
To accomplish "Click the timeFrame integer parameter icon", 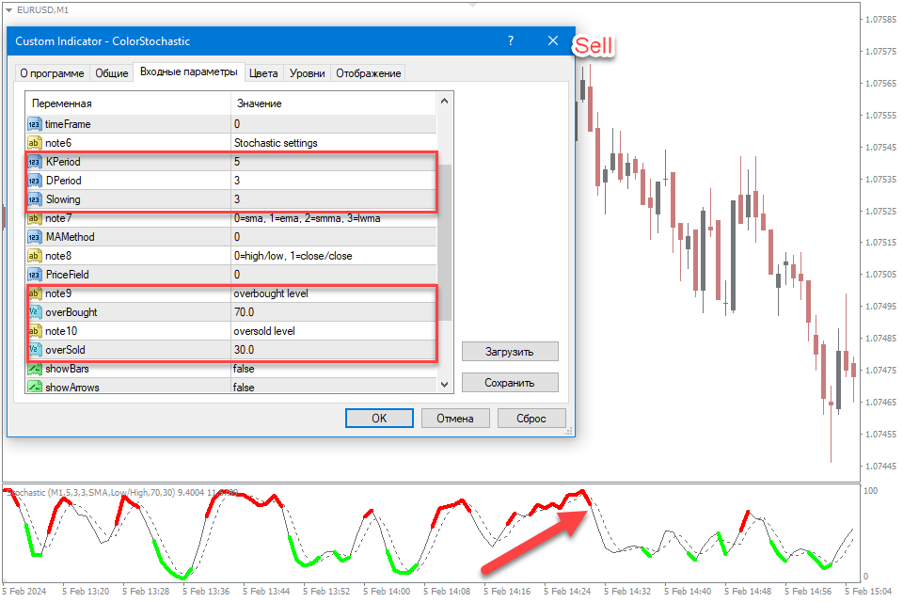I will [35, 124].
